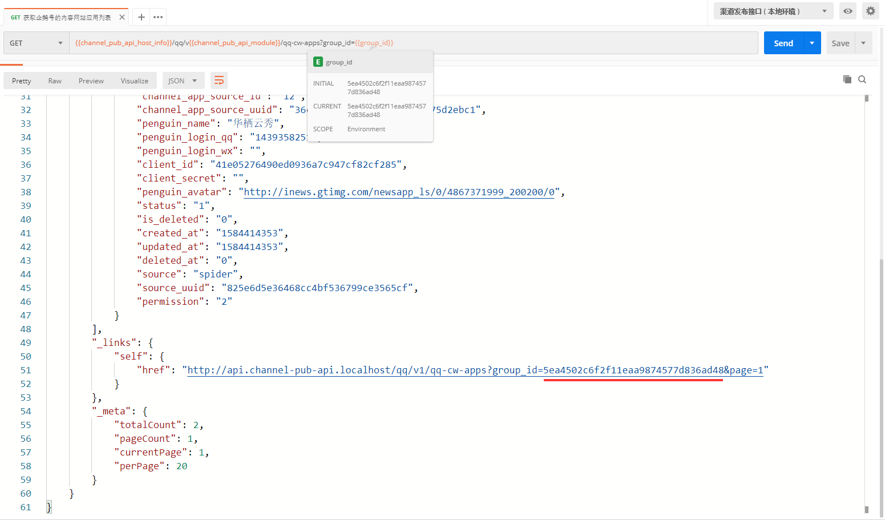Switch to the Raw response view
This screenshot has height=520, width=885.
tap(55, 80)
